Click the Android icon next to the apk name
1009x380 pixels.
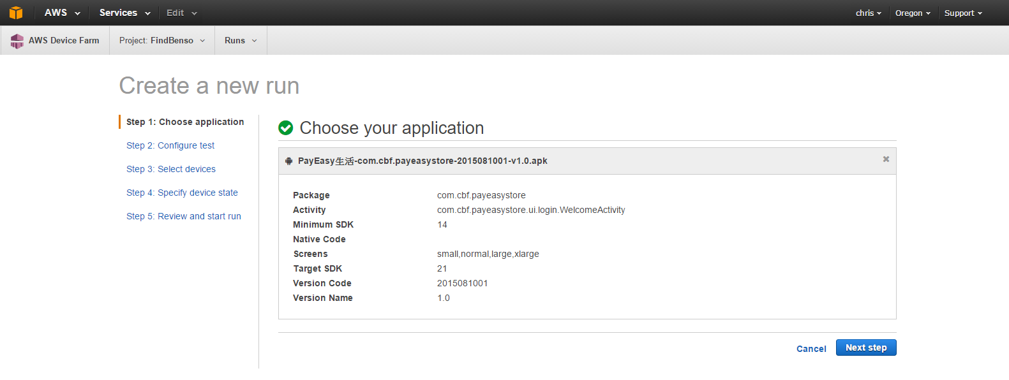pyautogui.click(x=288, y=161)
